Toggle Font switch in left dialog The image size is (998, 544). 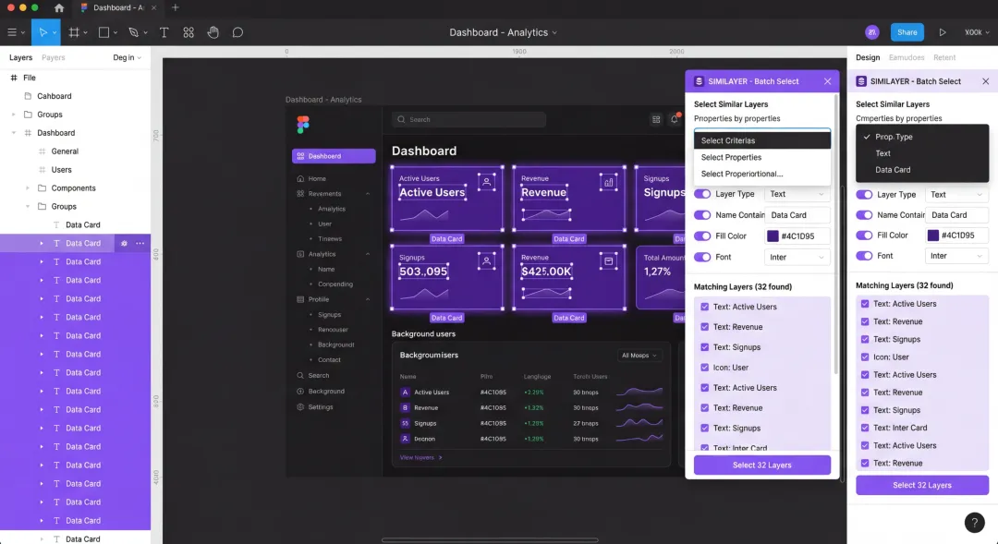coord(702,257)
